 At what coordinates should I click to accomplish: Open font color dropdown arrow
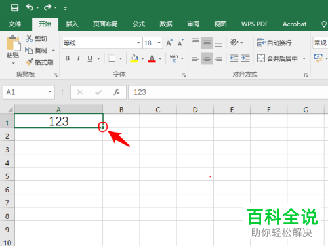click(160, 58)
